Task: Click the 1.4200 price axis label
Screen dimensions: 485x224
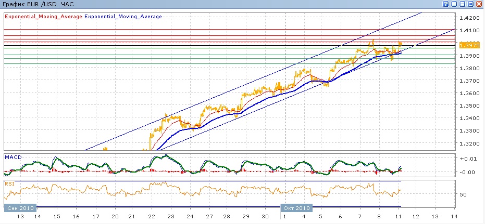Action: [x=470, y=17]
